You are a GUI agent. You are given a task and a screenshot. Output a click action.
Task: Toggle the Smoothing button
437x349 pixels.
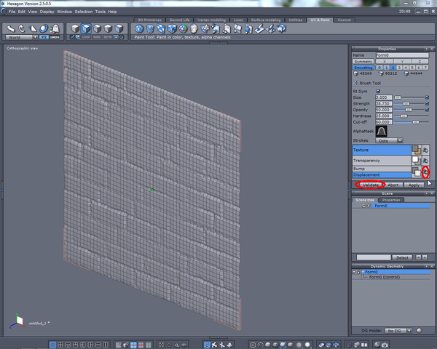point(363,68)
